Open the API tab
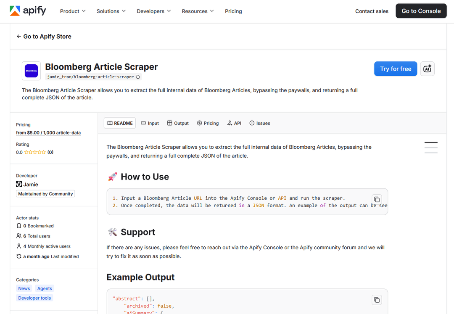This screenshot has height=314, width=454. pos(234,123)
